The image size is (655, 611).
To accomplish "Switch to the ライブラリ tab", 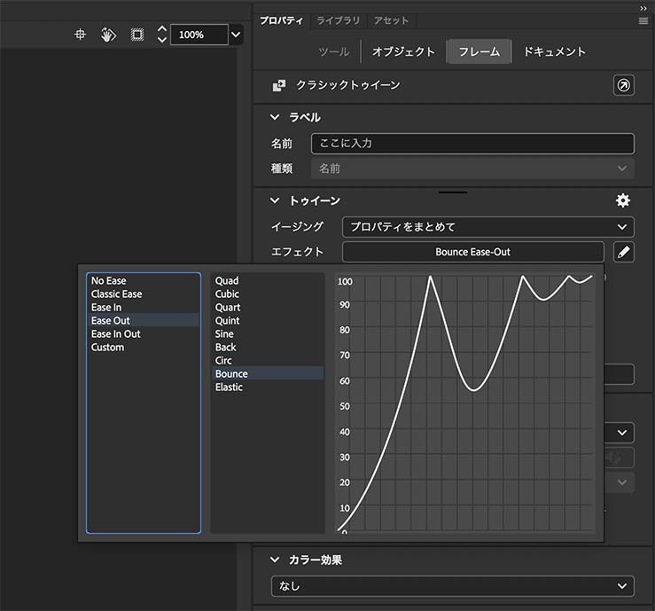I will (338, 20).
